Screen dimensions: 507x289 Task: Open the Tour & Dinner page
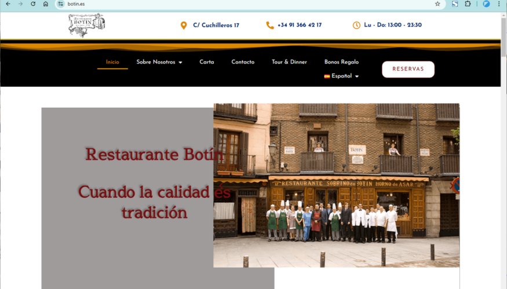pyautogui.click(x=289, y=62)
